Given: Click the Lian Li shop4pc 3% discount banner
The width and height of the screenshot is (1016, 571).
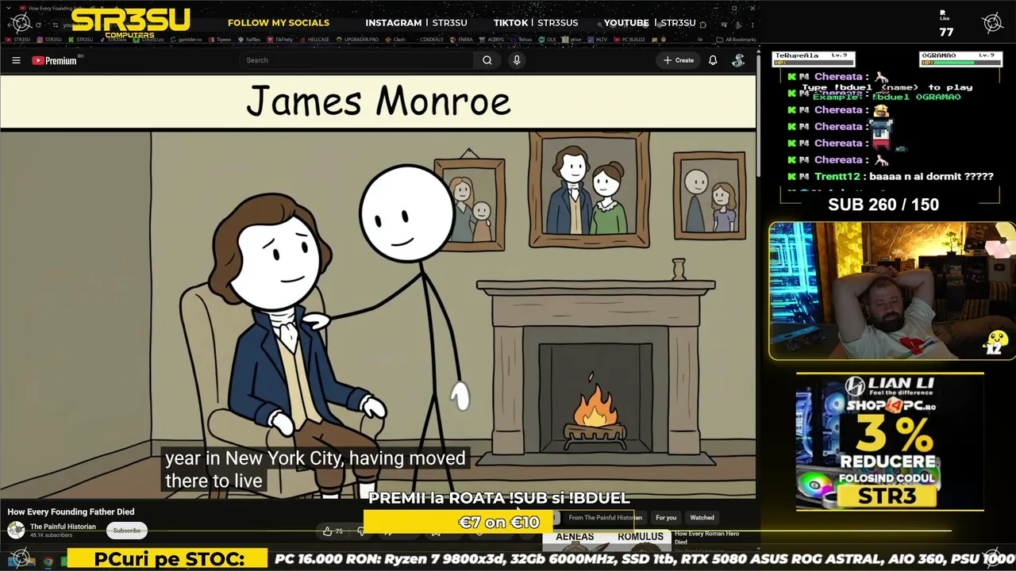Looking at the screenshot, I should click(890, 442).
